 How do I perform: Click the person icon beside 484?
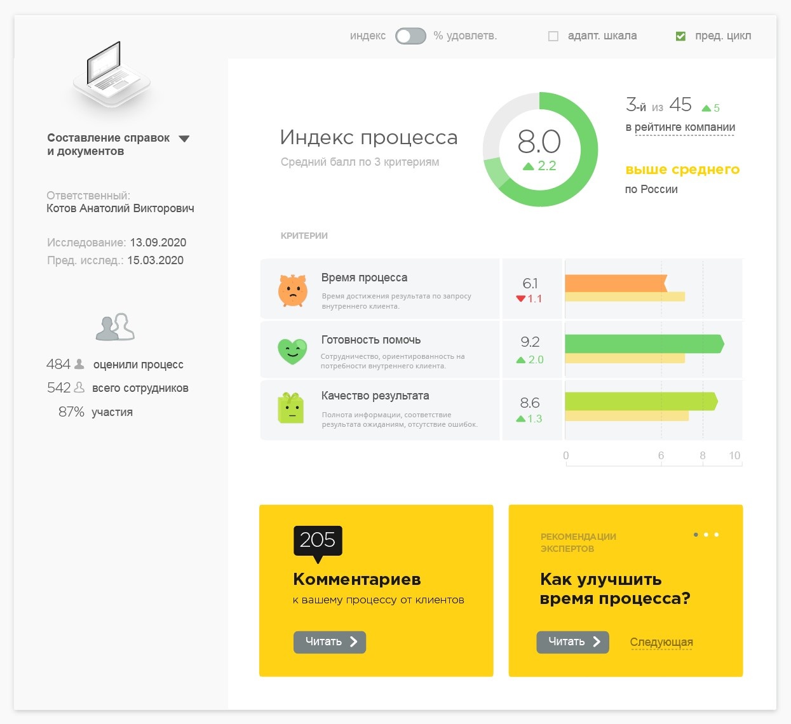(x=78, y=363)
